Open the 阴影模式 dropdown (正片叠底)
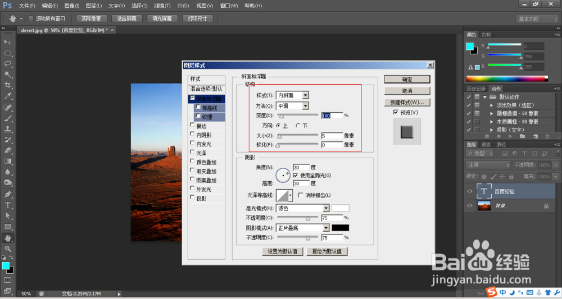The image size is (562, 299). point(326,228)
